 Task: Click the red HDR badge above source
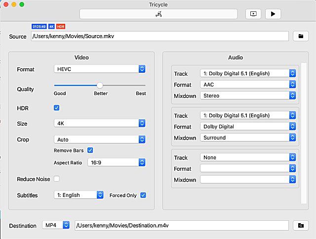click(60, 26)
